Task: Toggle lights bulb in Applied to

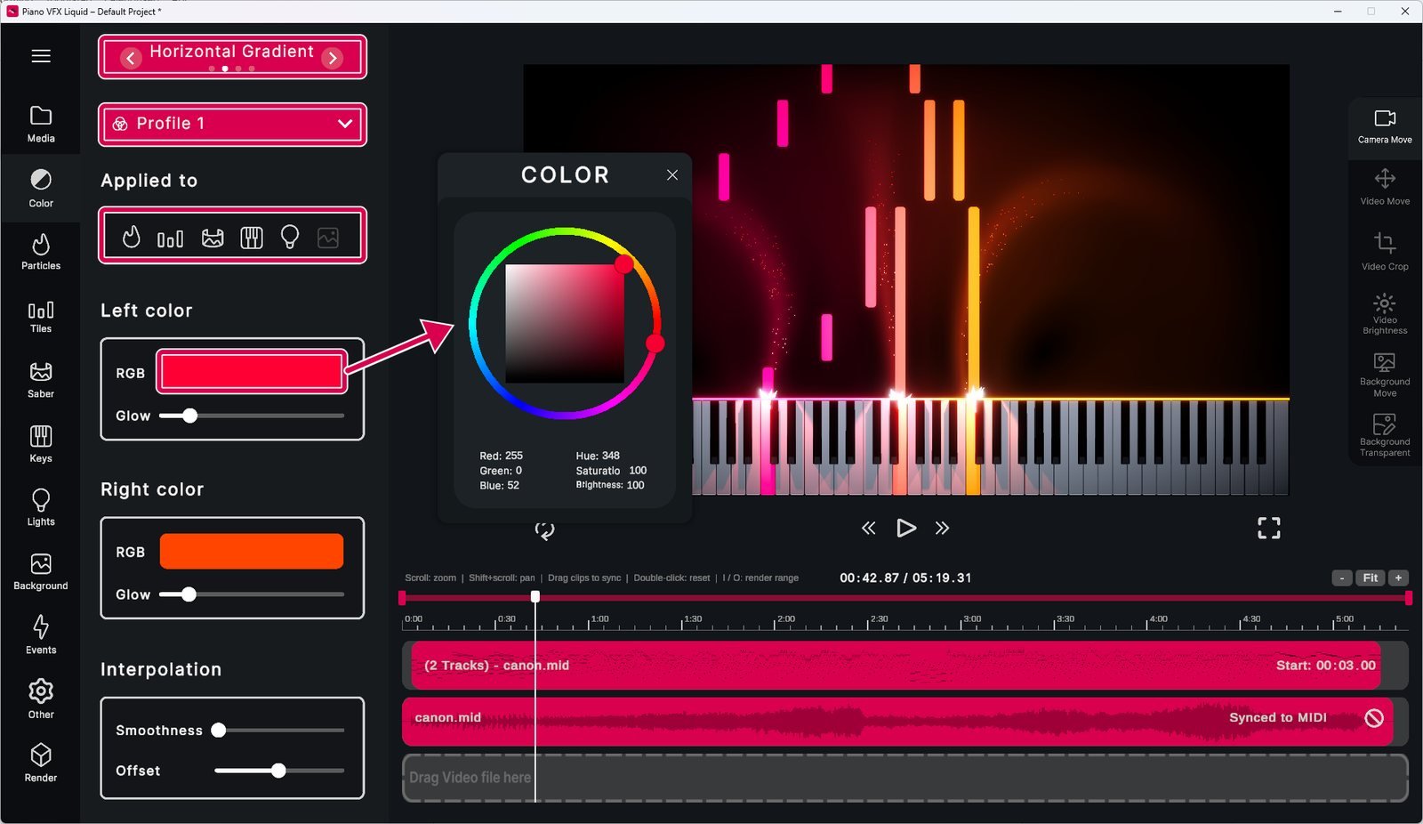Action: click(290, 237)
